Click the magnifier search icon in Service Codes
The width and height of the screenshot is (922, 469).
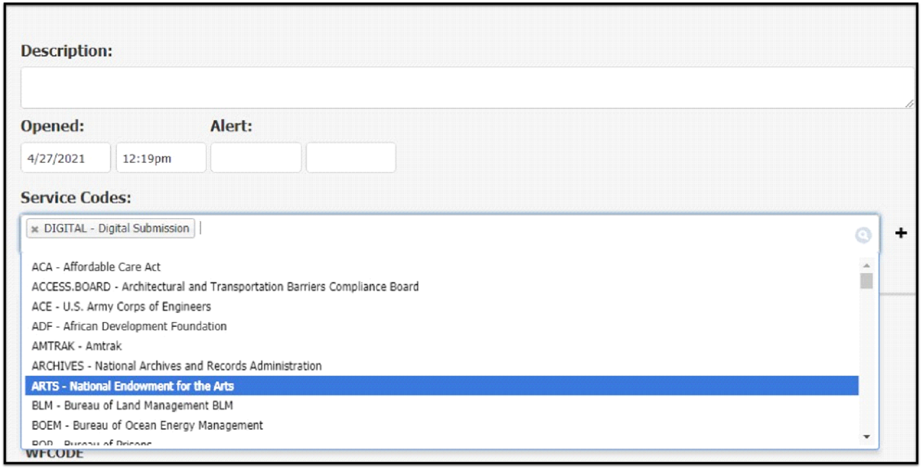click(864, 233)
